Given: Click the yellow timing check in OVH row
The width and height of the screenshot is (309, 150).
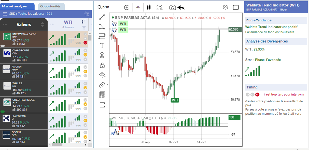Looking at the screenshot, I should pos(85,55).
